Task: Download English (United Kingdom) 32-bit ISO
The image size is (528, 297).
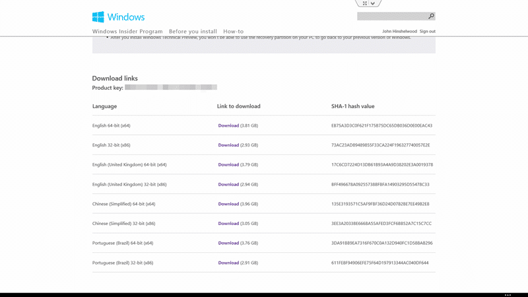Action: pos(228,185)
